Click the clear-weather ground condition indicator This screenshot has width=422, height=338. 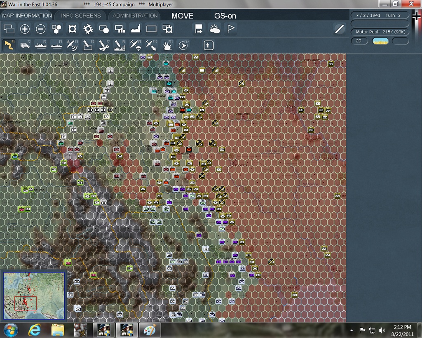pos(380,41)
